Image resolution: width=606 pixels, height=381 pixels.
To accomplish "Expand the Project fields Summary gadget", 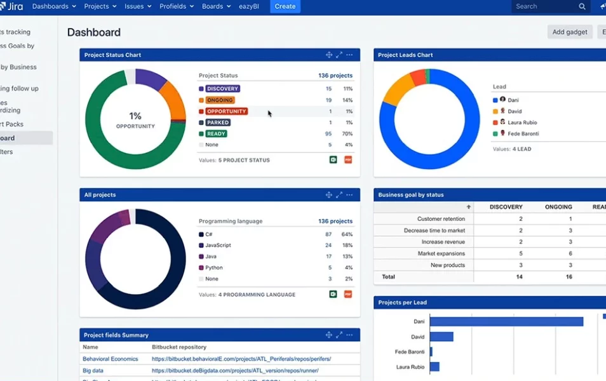I will click(339, 335).
